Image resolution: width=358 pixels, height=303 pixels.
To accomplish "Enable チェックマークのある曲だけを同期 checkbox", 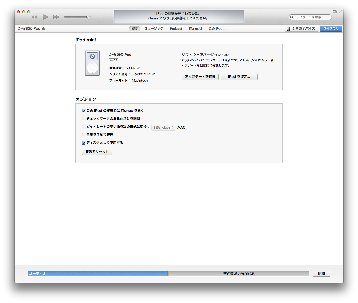I will point(84,119).
